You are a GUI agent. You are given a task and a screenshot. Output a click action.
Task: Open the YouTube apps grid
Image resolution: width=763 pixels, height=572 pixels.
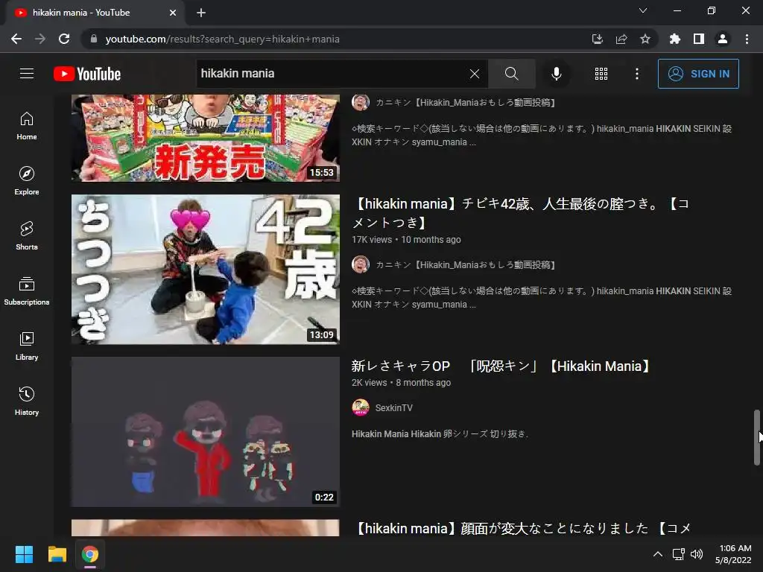(x=601, y=74)
